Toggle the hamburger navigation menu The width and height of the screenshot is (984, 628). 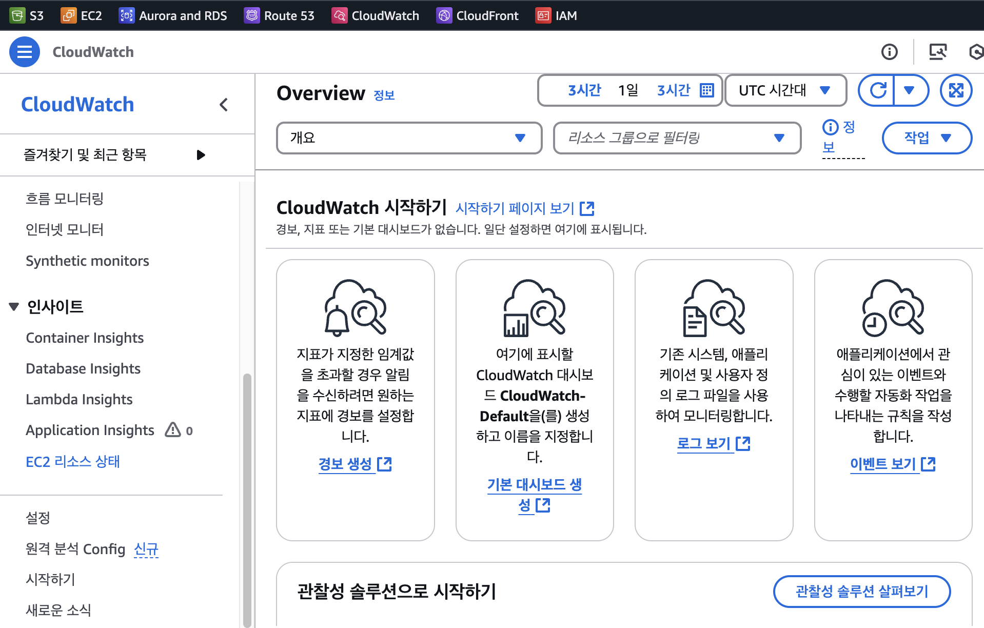coord(25,52)
